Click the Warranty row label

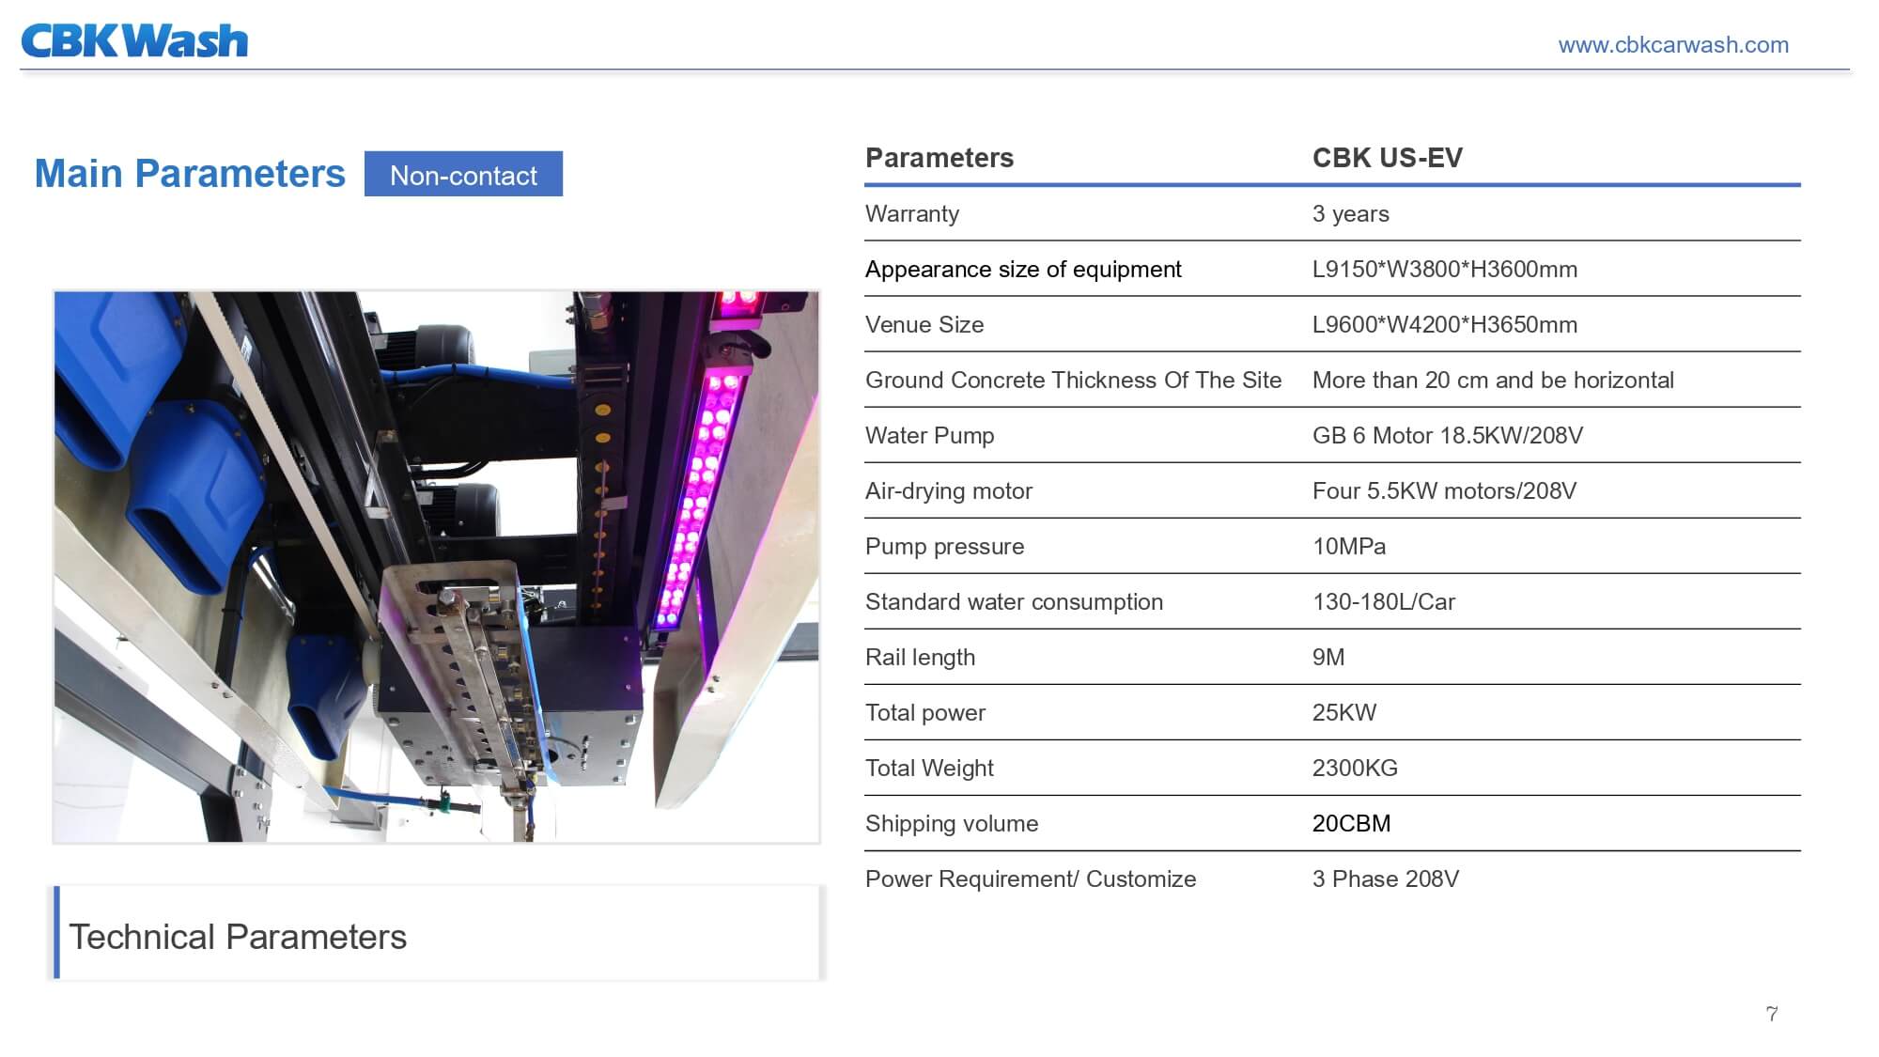pyautogui.click(x=912, y=214)
